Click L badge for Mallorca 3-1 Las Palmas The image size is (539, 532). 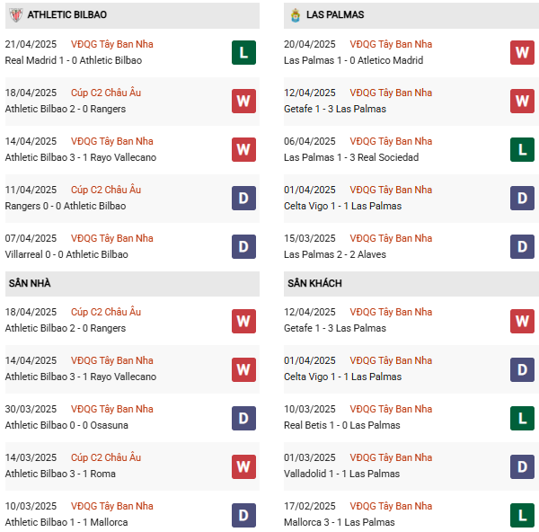522,514
